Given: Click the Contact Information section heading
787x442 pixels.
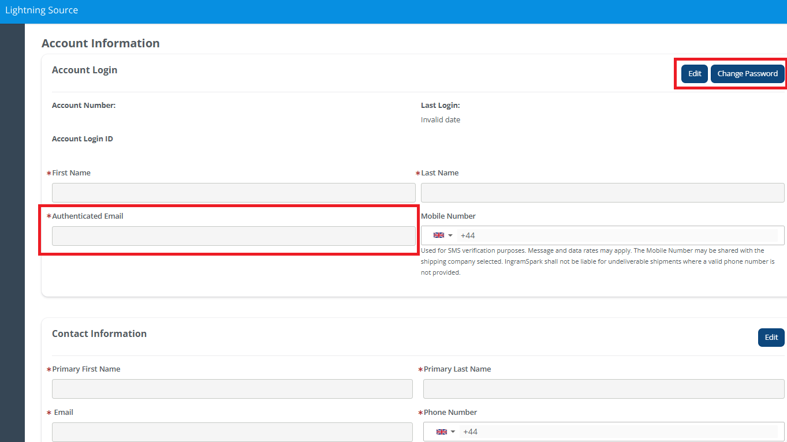Looking at the screenshot, I should coord(99,334).
